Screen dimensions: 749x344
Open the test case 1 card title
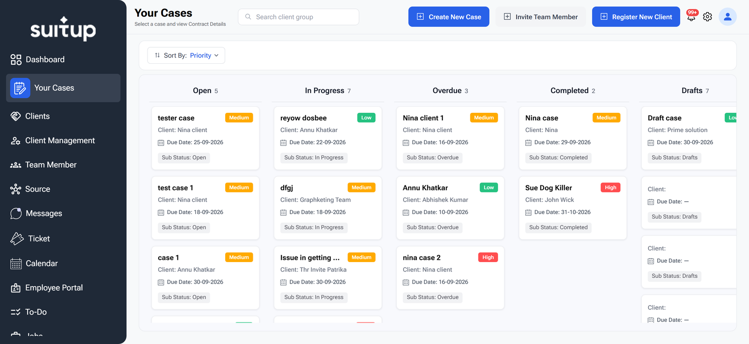click(176, 188)
